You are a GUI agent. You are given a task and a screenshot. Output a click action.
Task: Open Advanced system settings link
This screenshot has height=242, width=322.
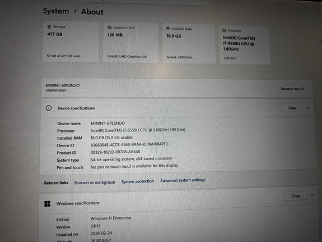tap(183, 180)
